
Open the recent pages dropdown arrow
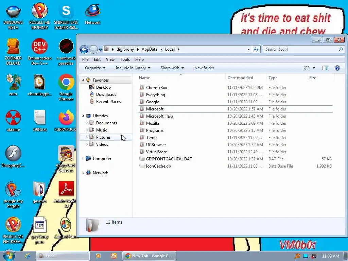click(x=100, y=49)
